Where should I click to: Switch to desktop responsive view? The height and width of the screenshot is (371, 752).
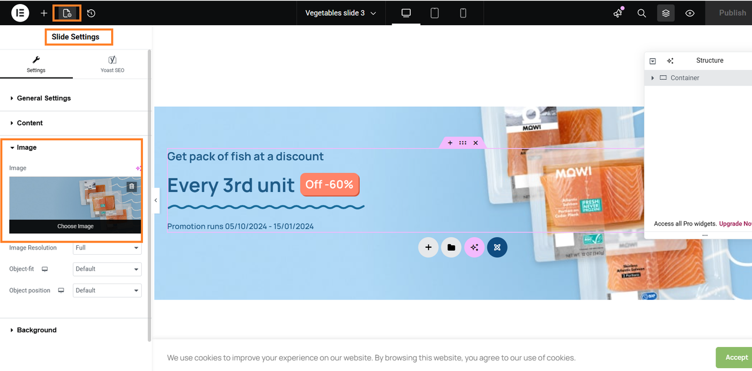point(406,13)
